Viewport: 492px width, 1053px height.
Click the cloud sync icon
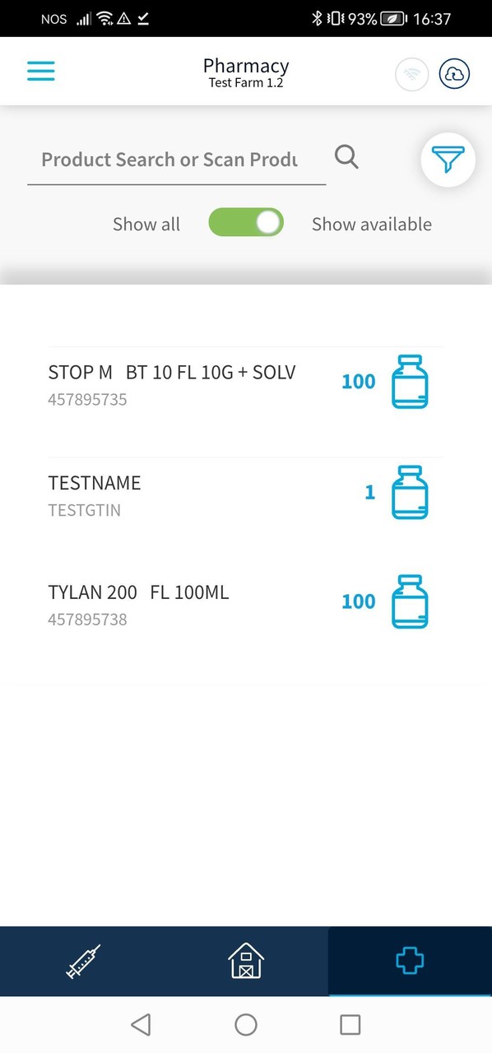[454, 73]
